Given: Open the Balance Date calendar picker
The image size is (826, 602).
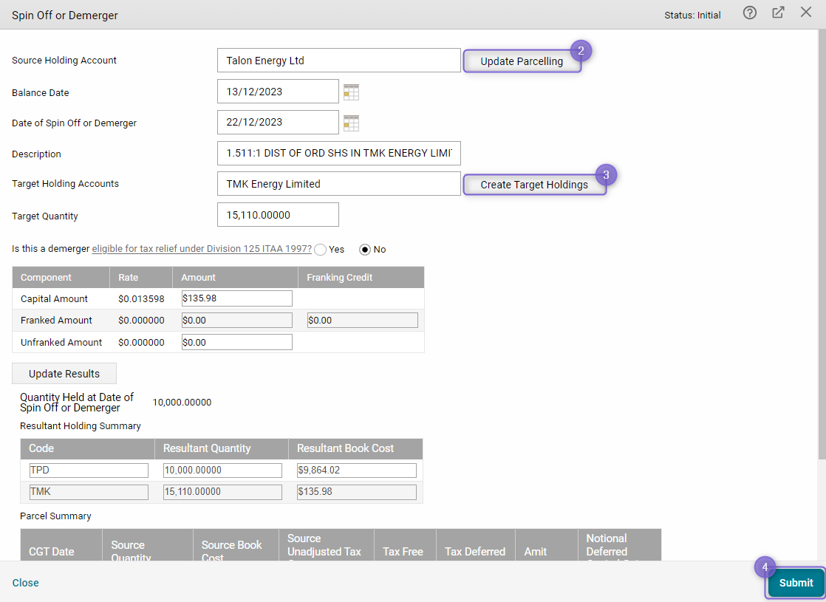Looking at the screenshot, I should click(352, 92).
